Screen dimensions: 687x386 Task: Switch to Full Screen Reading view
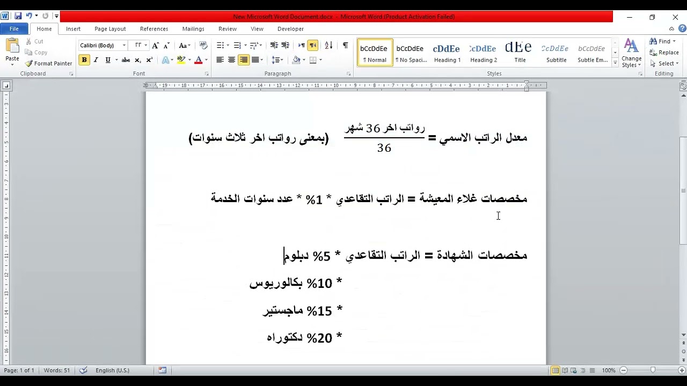click(x=565, y=370)
